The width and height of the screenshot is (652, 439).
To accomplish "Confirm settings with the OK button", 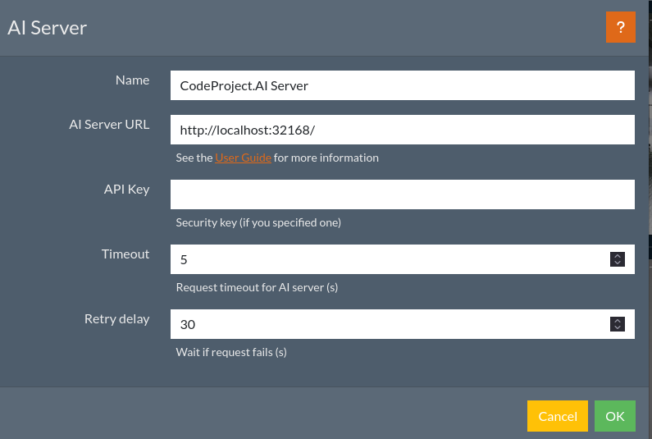I will 614,416.
